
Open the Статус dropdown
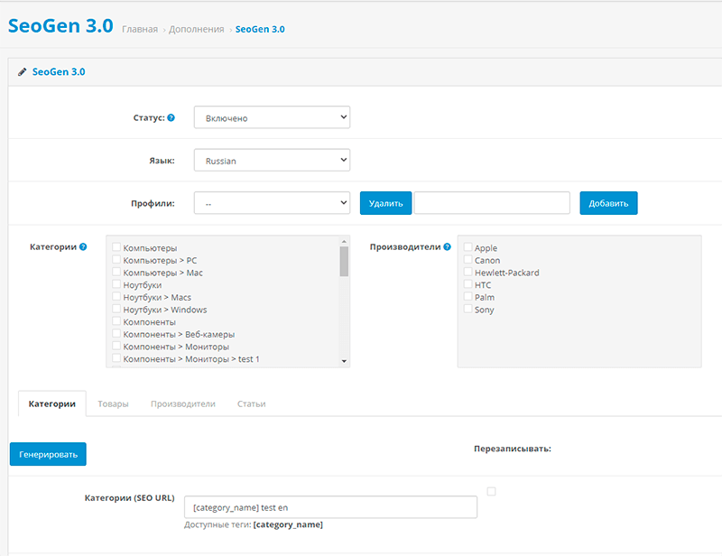[x=272, y=118]
